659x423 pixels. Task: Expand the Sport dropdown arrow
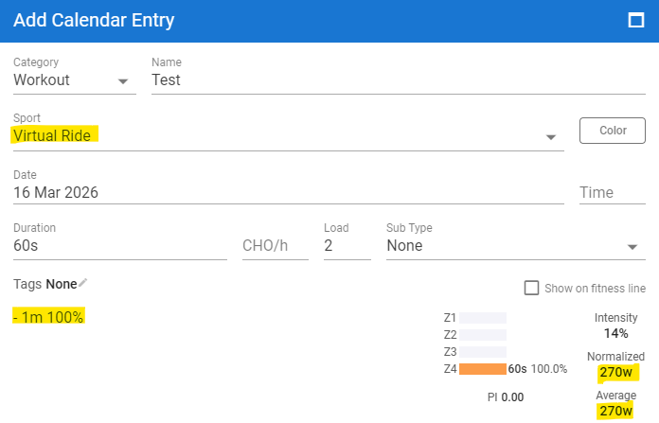551,137
